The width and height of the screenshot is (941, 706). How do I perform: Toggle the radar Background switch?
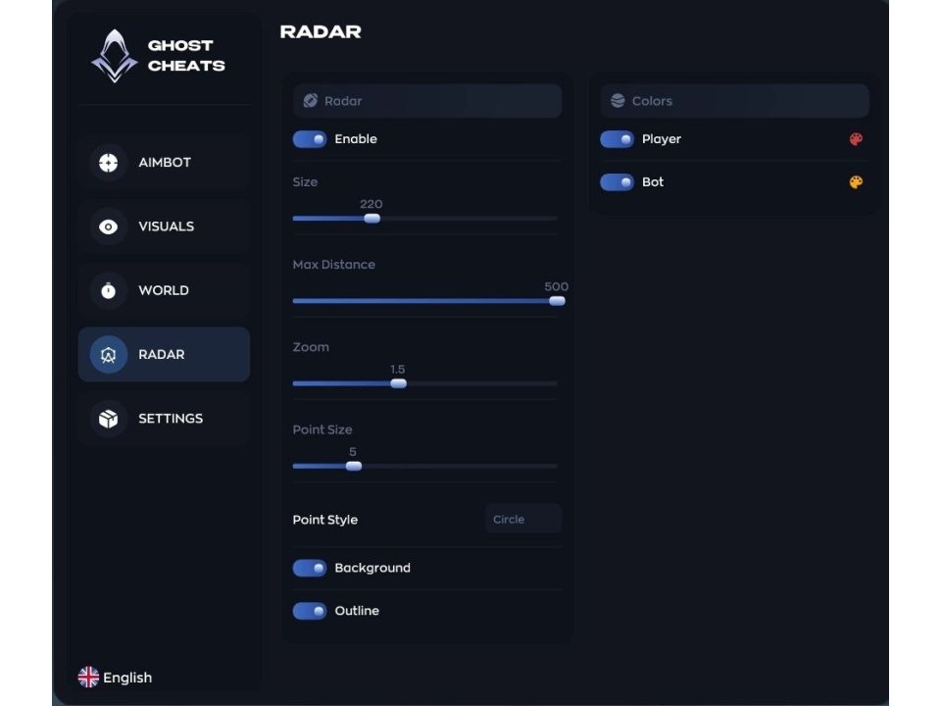310,568
